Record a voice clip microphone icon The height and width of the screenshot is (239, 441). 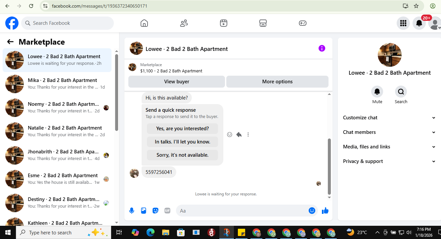132,211
